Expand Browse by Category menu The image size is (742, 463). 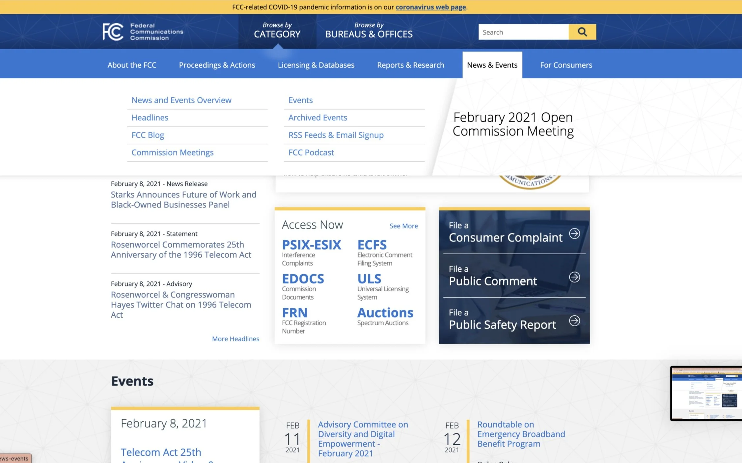(x=277, y=31)
